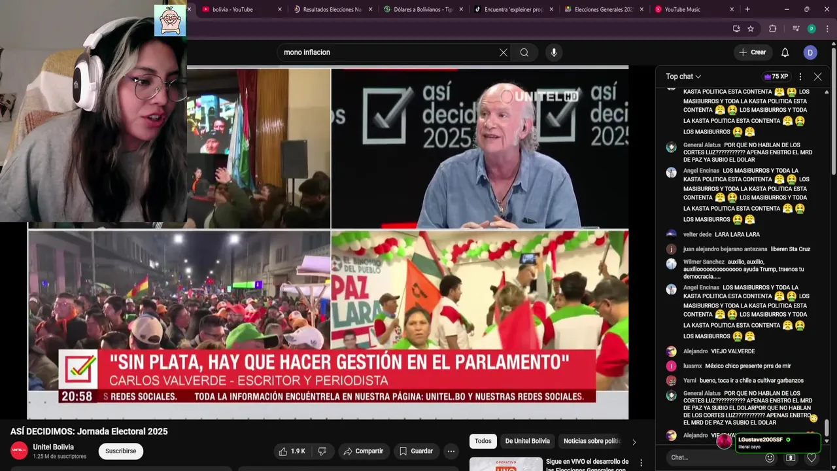
Task: Select the Todos filter chip
Action: pos(483,441)
